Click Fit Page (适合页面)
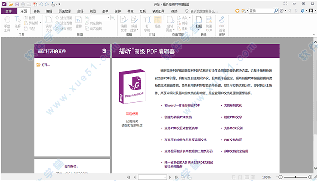The image size is (318, 181). pyautogui.click(x=64, y=18)
